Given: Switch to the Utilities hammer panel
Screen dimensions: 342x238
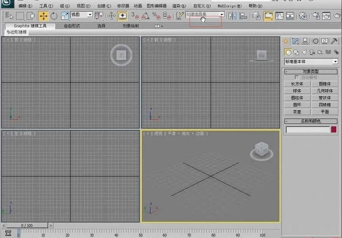Looking at the screenshot, I should coord(334,41).
